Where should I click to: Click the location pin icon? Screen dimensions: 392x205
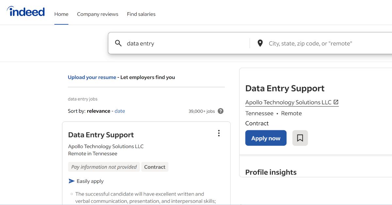[260, 43]
